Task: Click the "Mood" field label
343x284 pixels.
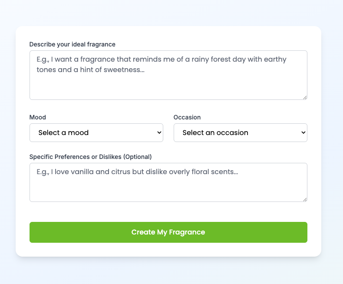Action: [38, 117]
